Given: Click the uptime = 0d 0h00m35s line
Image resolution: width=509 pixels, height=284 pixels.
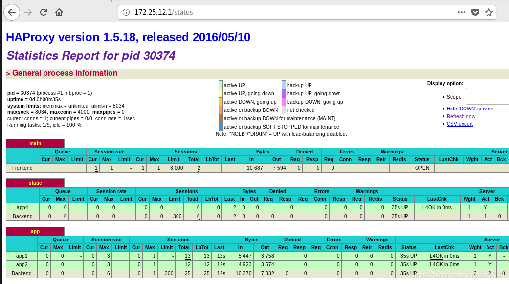Looking at the screenshot, I should [x=34, y=99].
